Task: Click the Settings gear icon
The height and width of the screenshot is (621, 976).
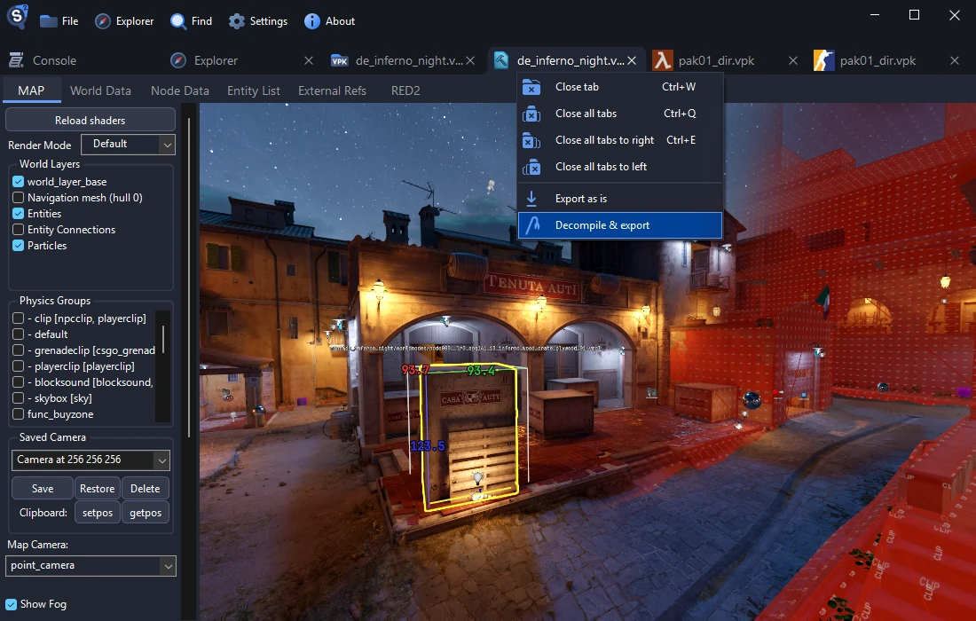Action: [x=235, y=20]
